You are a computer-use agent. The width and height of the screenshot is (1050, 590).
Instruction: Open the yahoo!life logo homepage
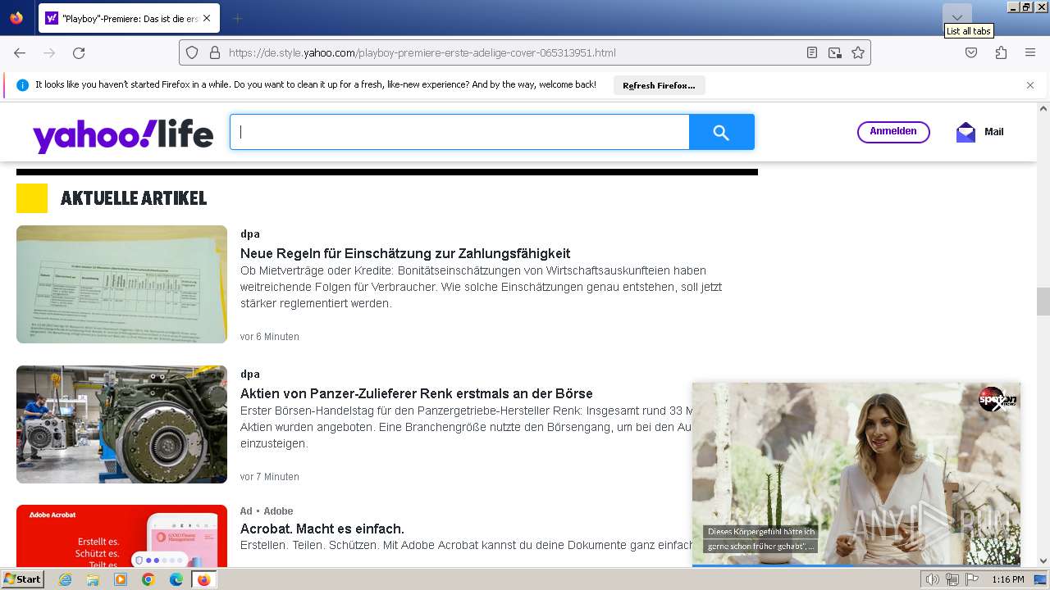[x=123, y=134]
